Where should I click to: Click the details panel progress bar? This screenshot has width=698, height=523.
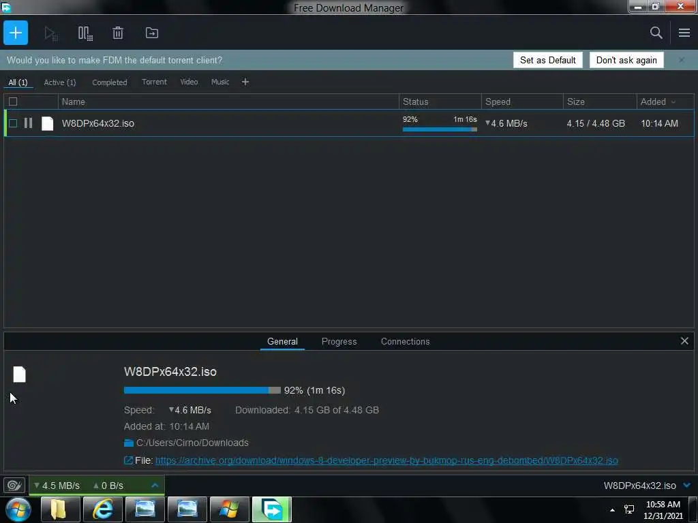pyautogui.click(x=202, y=390)
